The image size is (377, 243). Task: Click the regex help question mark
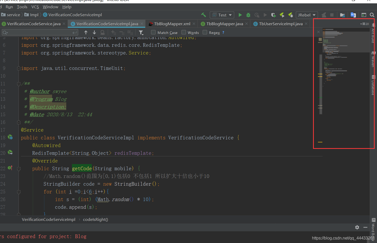223,32
